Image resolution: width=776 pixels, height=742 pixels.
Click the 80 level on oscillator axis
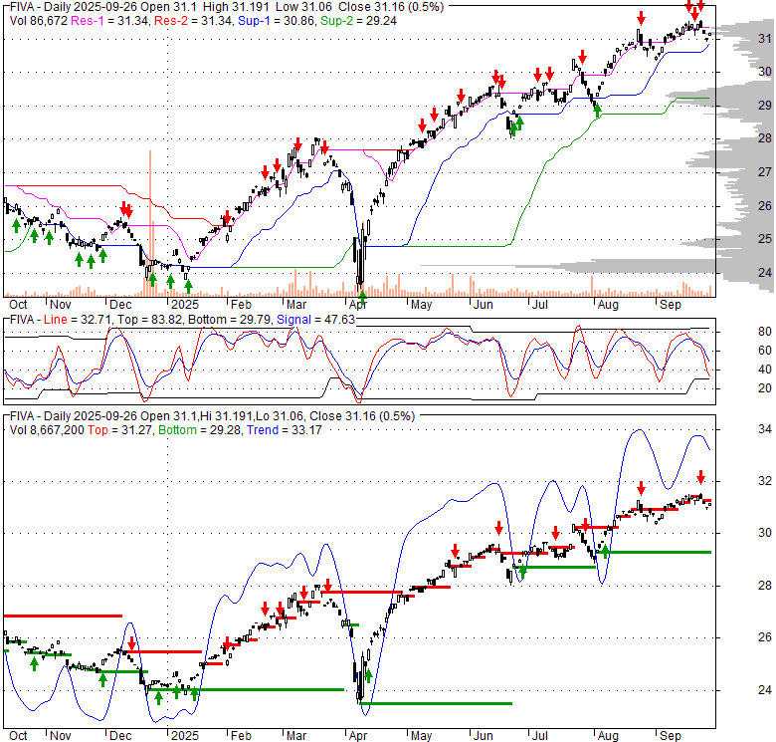tap(765, 332)
